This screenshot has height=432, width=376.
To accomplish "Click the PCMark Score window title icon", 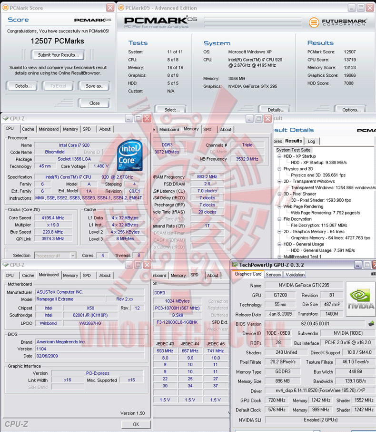I will (5, 8).
